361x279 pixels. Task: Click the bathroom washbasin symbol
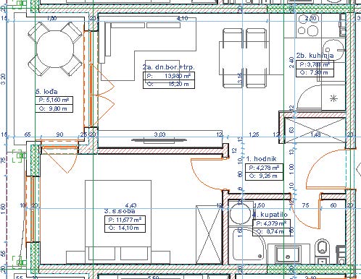coord(289,255)
